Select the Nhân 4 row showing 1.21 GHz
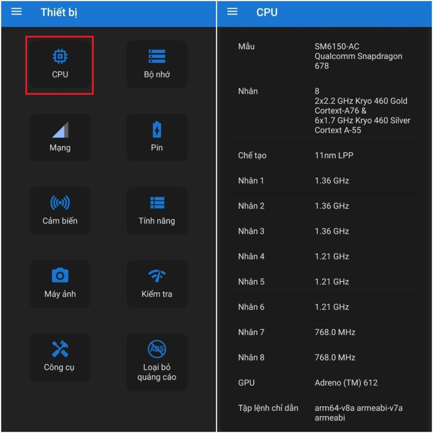The image size is (433, 433). click(x=325, y=256)
